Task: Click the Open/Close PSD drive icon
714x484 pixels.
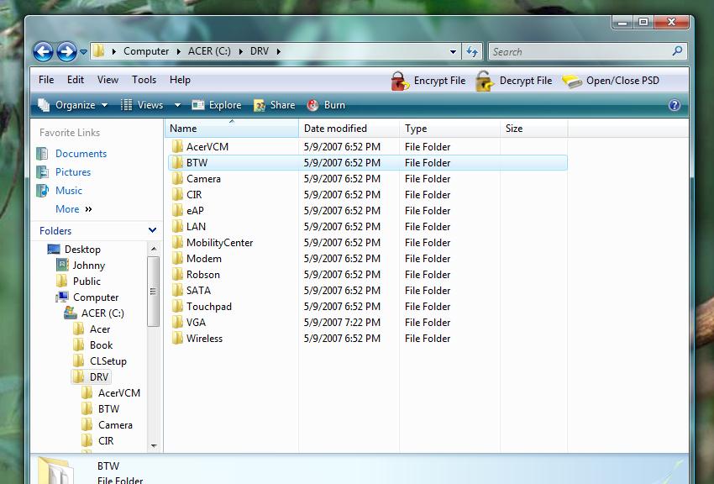Action: pyautogui.click(x=572, y=81)
